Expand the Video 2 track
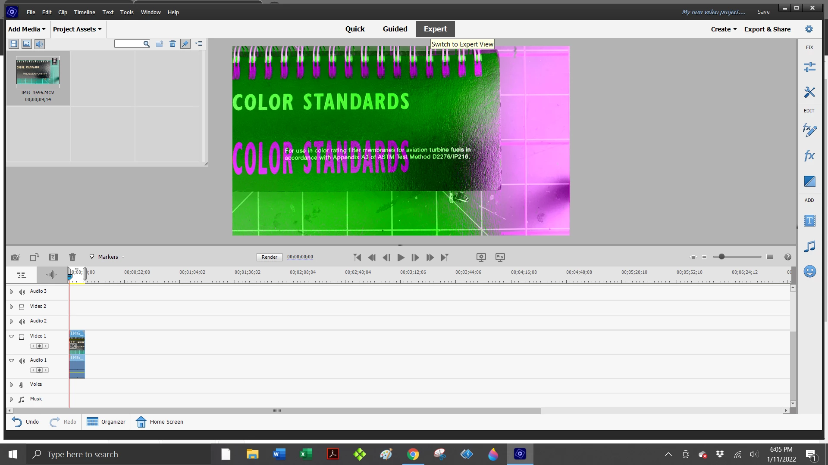Viewport: 828px width, 465px height. click(x=12, y=307)
